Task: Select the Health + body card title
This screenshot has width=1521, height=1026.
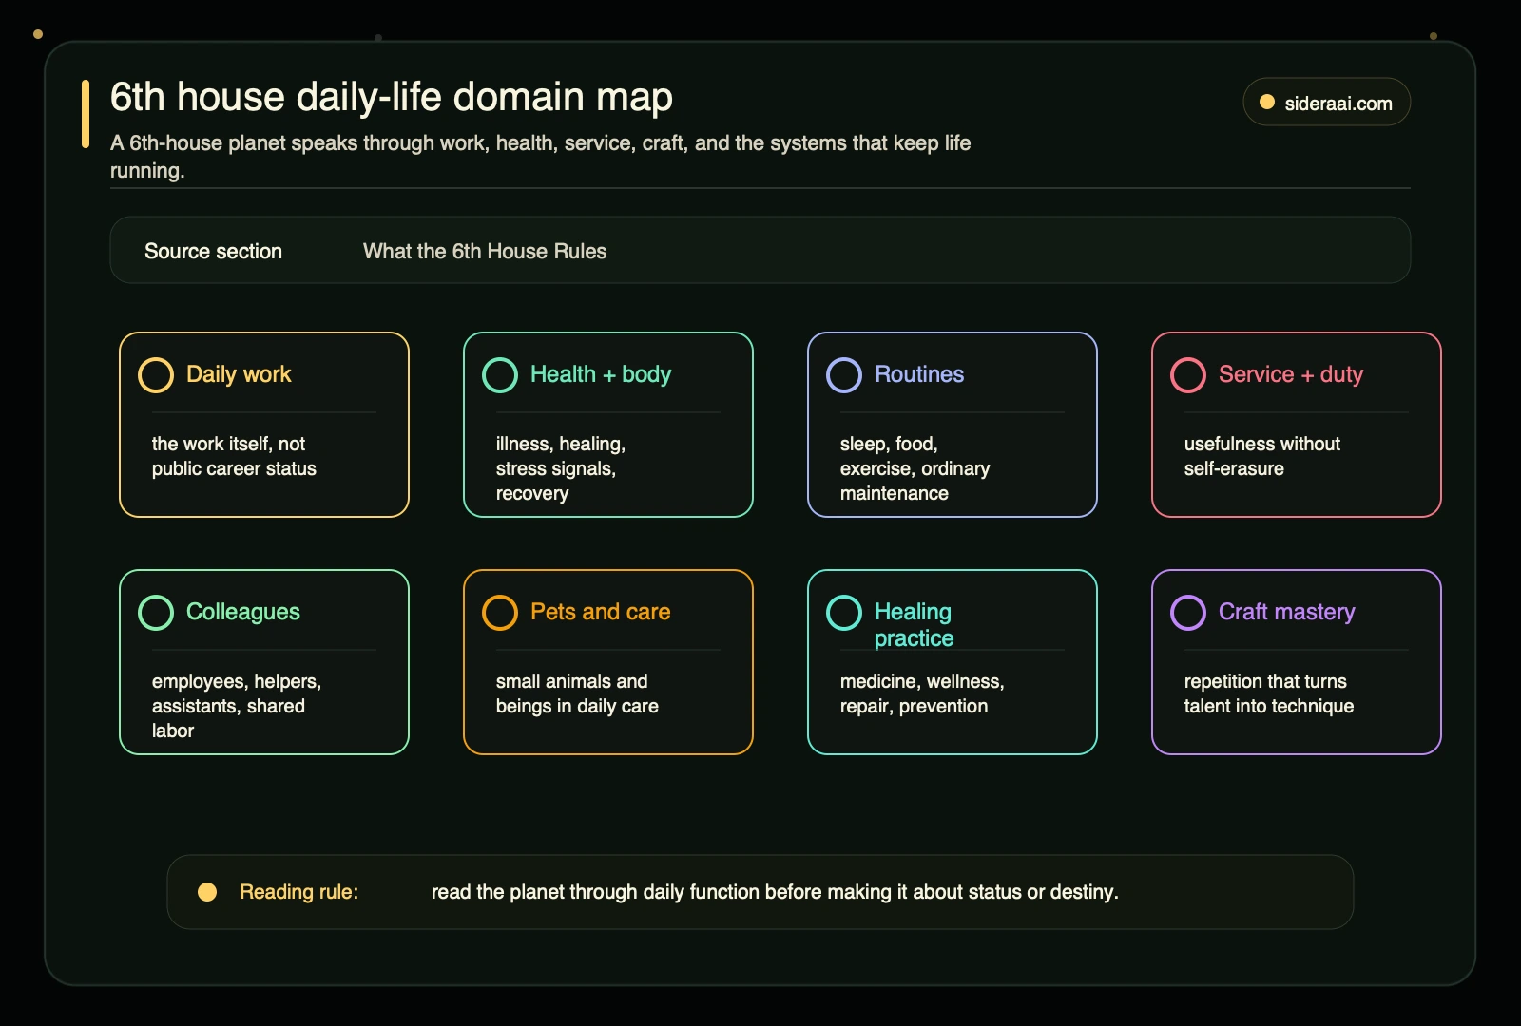Action: point(601,374)
